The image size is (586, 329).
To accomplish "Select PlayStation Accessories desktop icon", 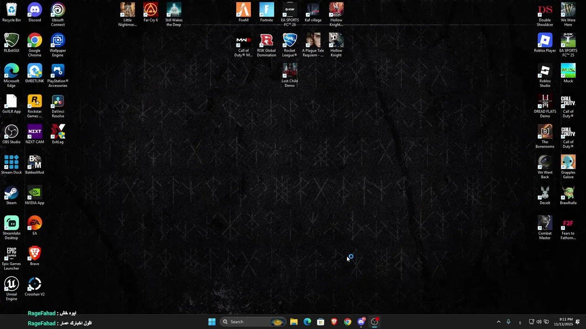I will (x=58, y=76).
